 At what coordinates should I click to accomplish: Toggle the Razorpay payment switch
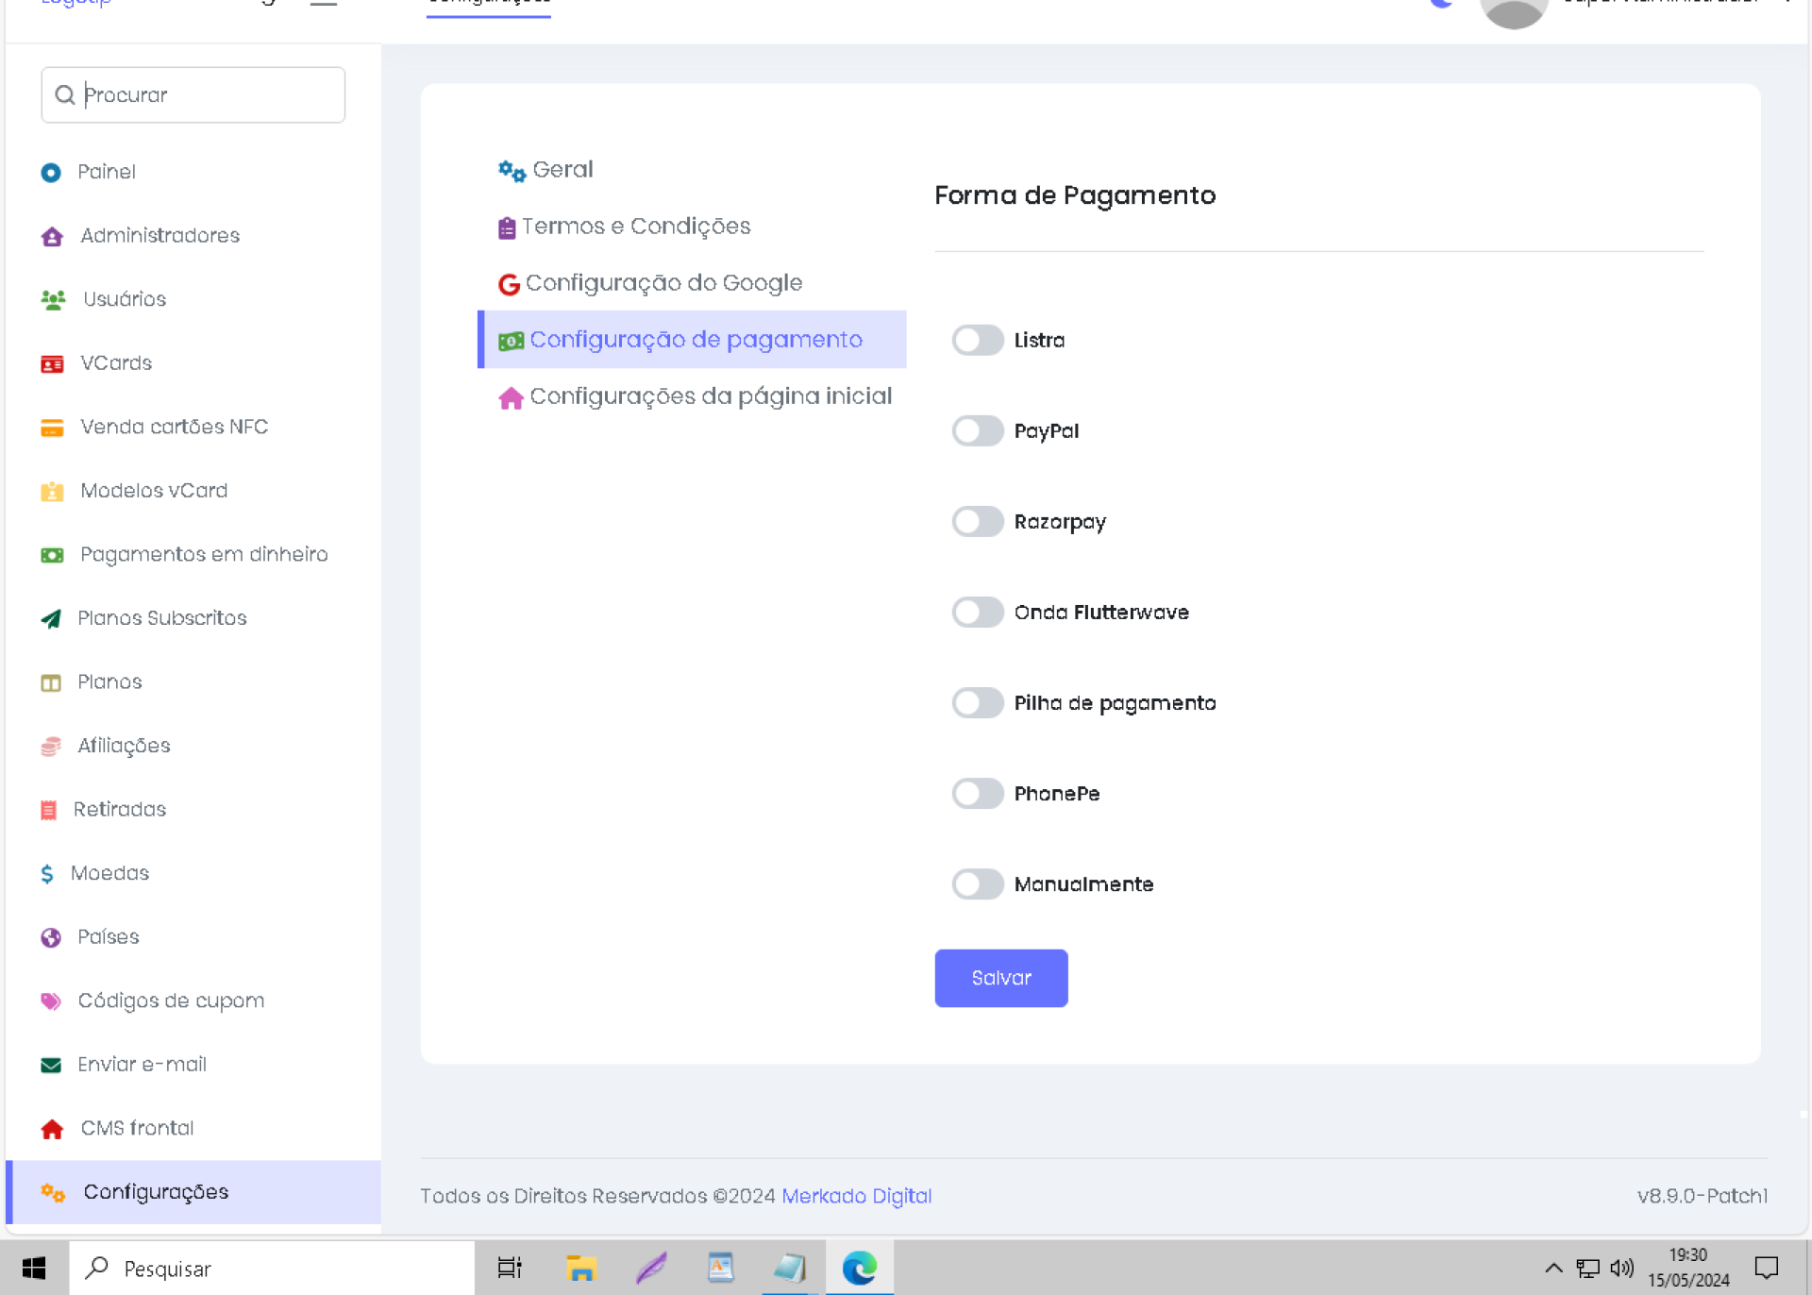(977, 522)
